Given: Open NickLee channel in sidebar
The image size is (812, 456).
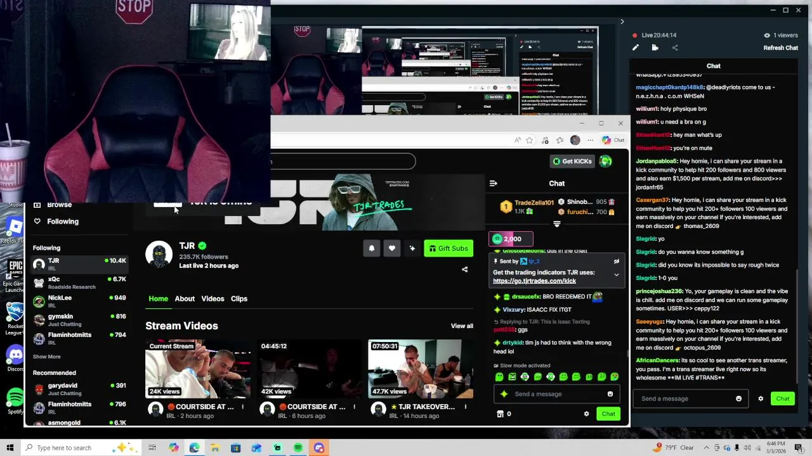Looking at the screenshot, I should pos(79,301).
